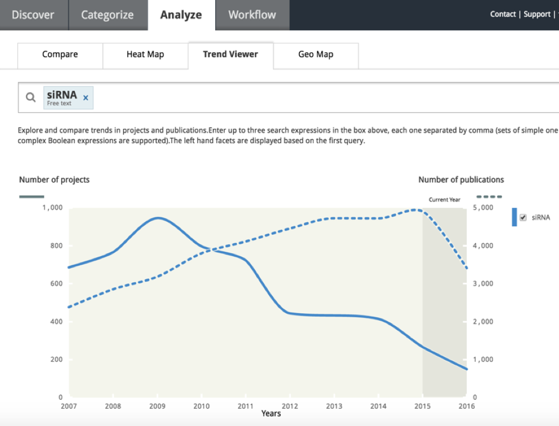Switch to the Categorize tab
Image resolution: width=559 pixels, height=426 pixels.
[x=107, y=15]
